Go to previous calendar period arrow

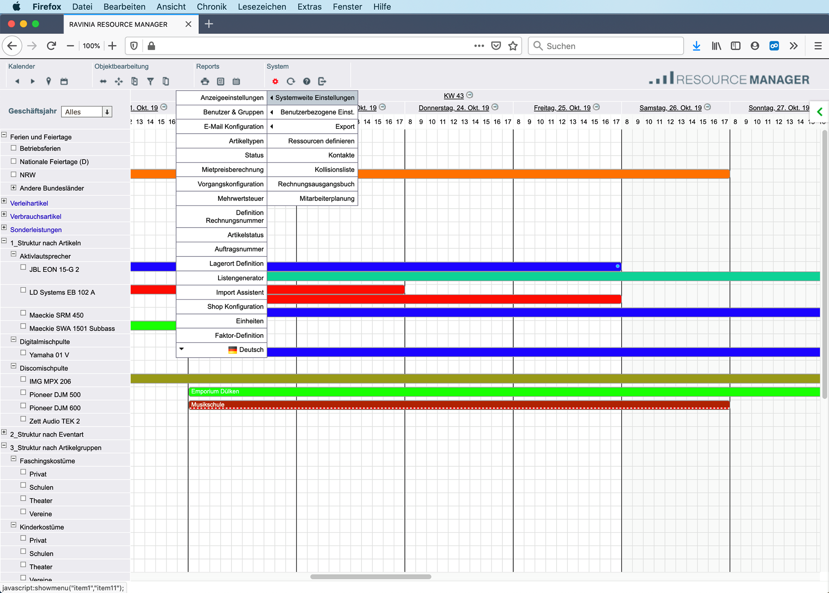click(17, 81)
